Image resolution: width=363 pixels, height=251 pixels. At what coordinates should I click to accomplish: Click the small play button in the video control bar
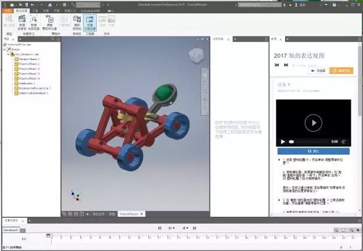[283, 142]
